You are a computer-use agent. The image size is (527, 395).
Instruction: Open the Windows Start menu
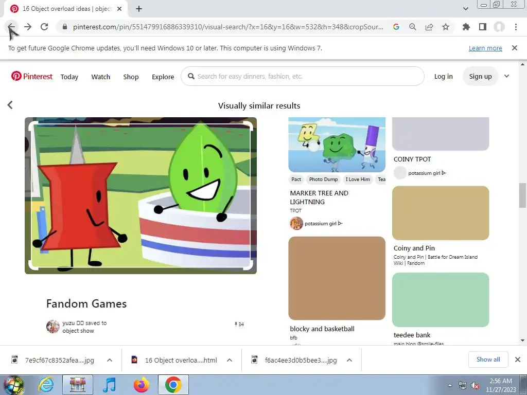click(13, 385)
